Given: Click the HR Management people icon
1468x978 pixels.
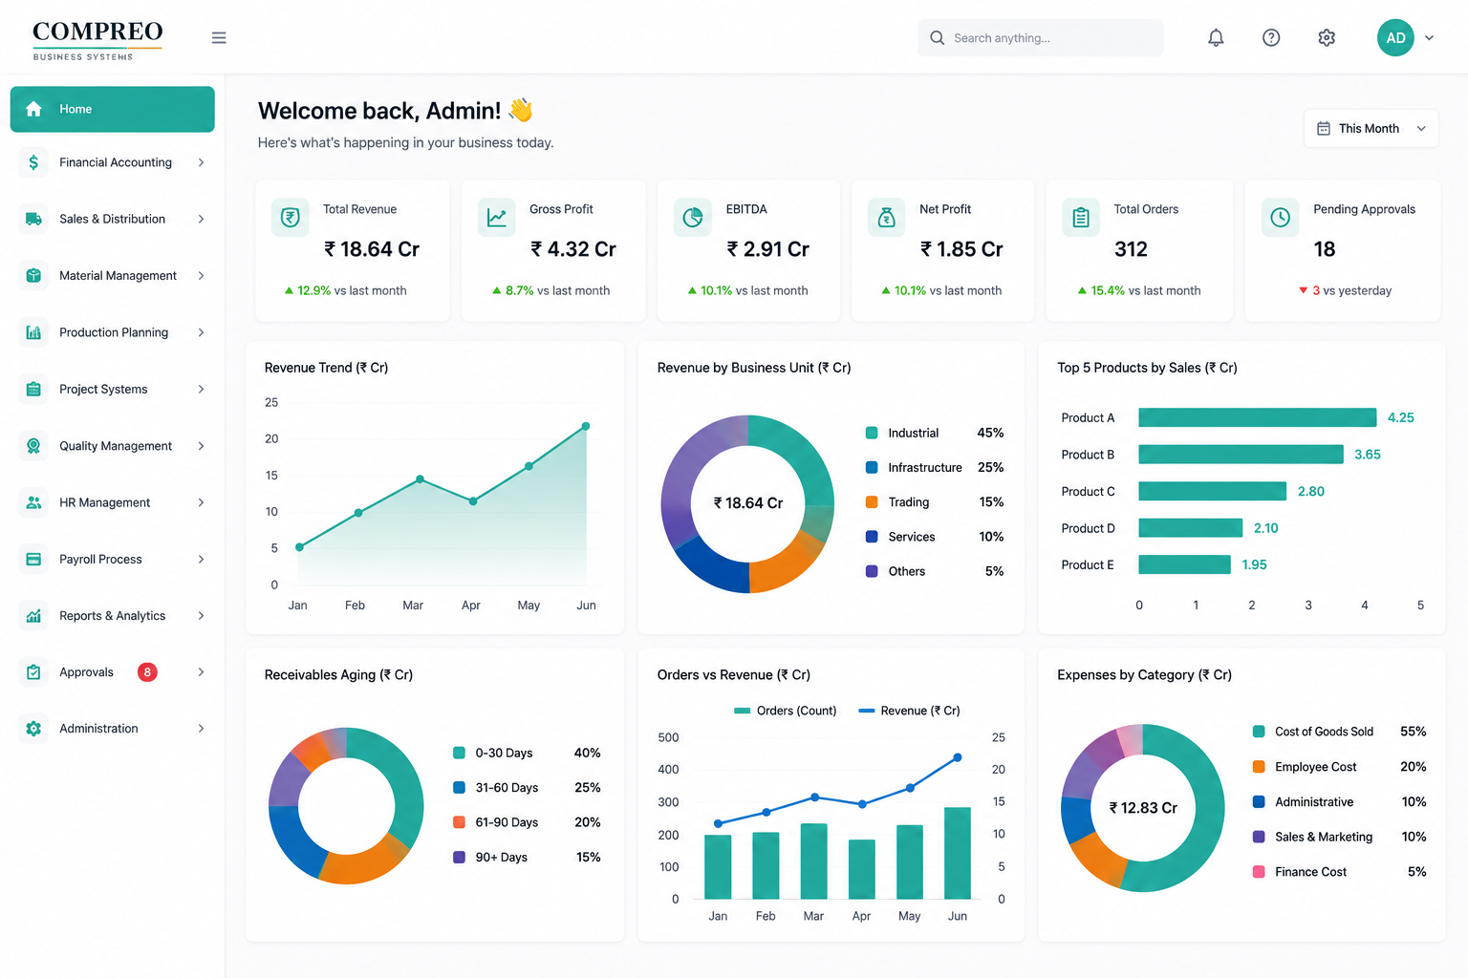Looking at the screenshot, I should (33, 502).
